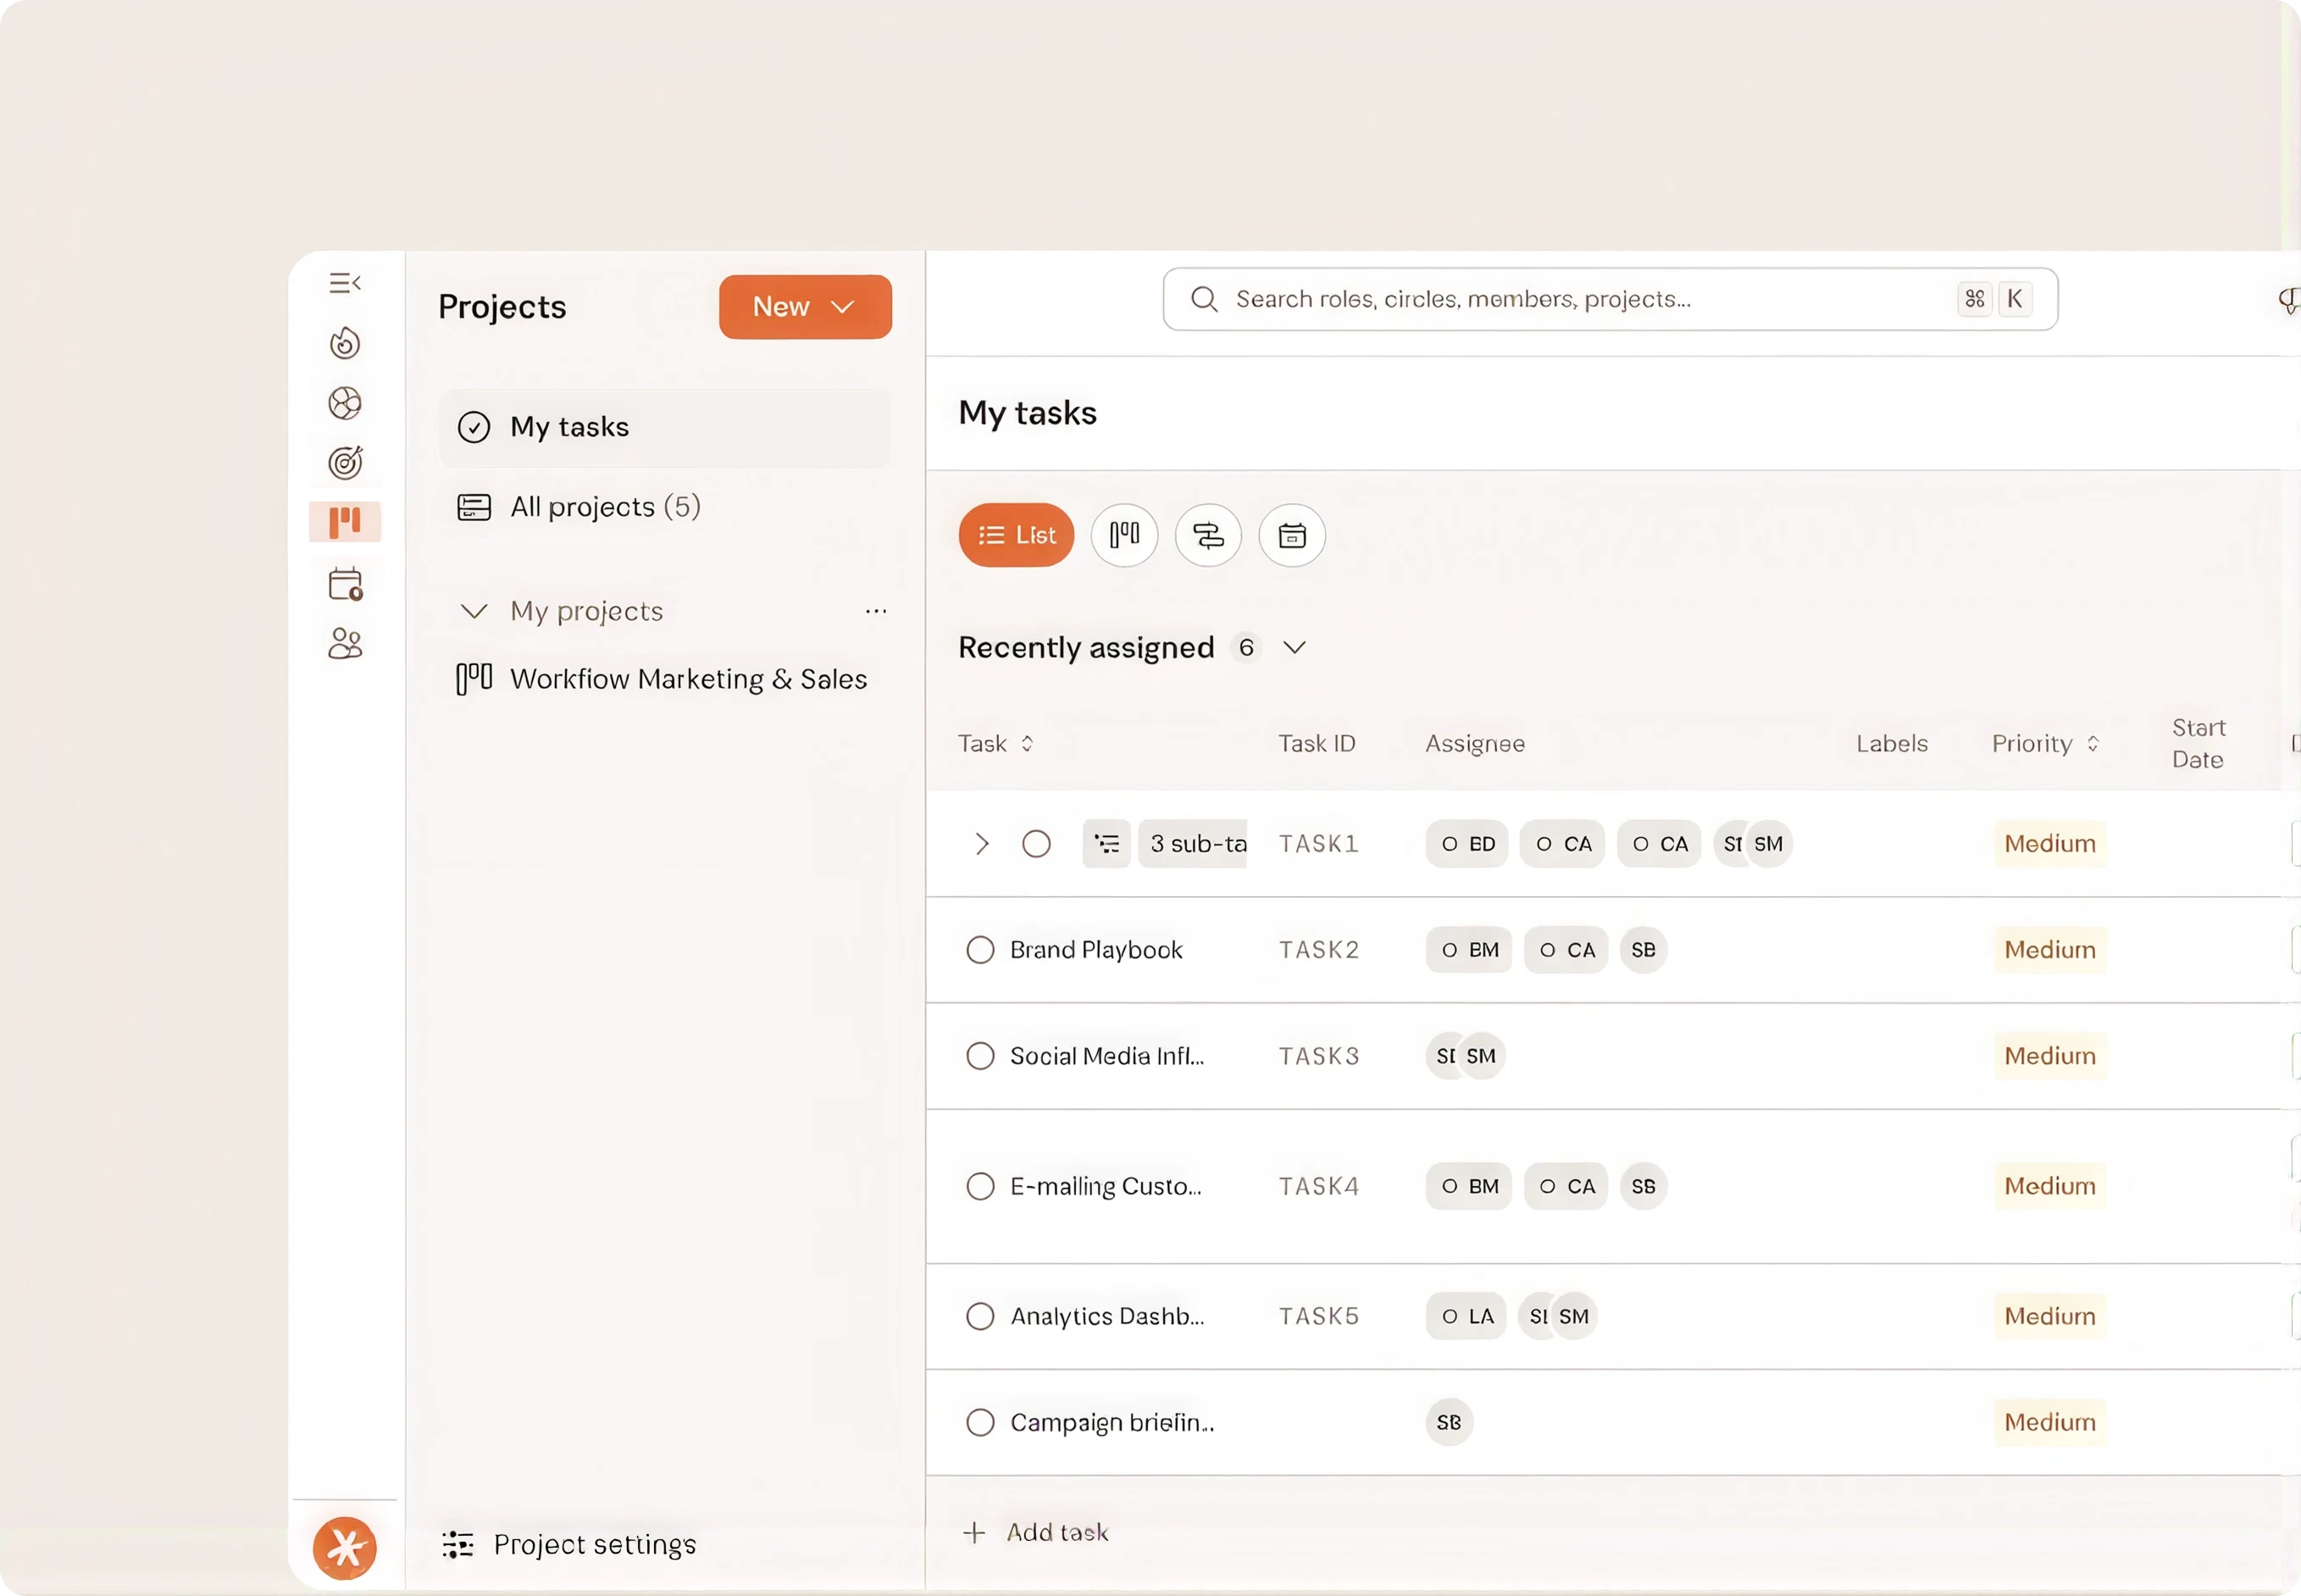
Task: Click the Assignee column header
Action: 1475,744
